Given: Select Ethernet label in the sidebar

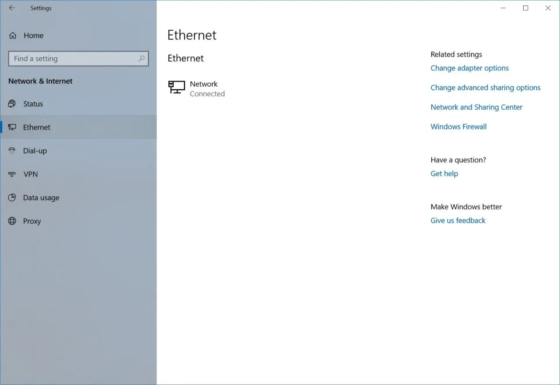Looking at the screenshot, I should (x=37, y=127).
